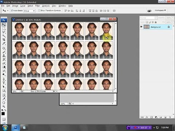
Task: Open the Window menu
Action: pyautogui.click(x=62, y=6)
